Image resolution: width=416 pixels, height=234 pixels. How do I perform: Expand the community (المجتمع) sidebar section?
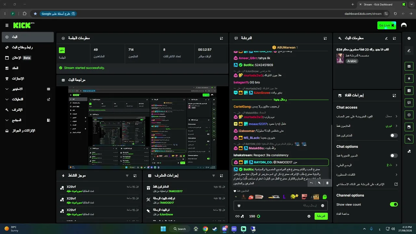[28, 120]
